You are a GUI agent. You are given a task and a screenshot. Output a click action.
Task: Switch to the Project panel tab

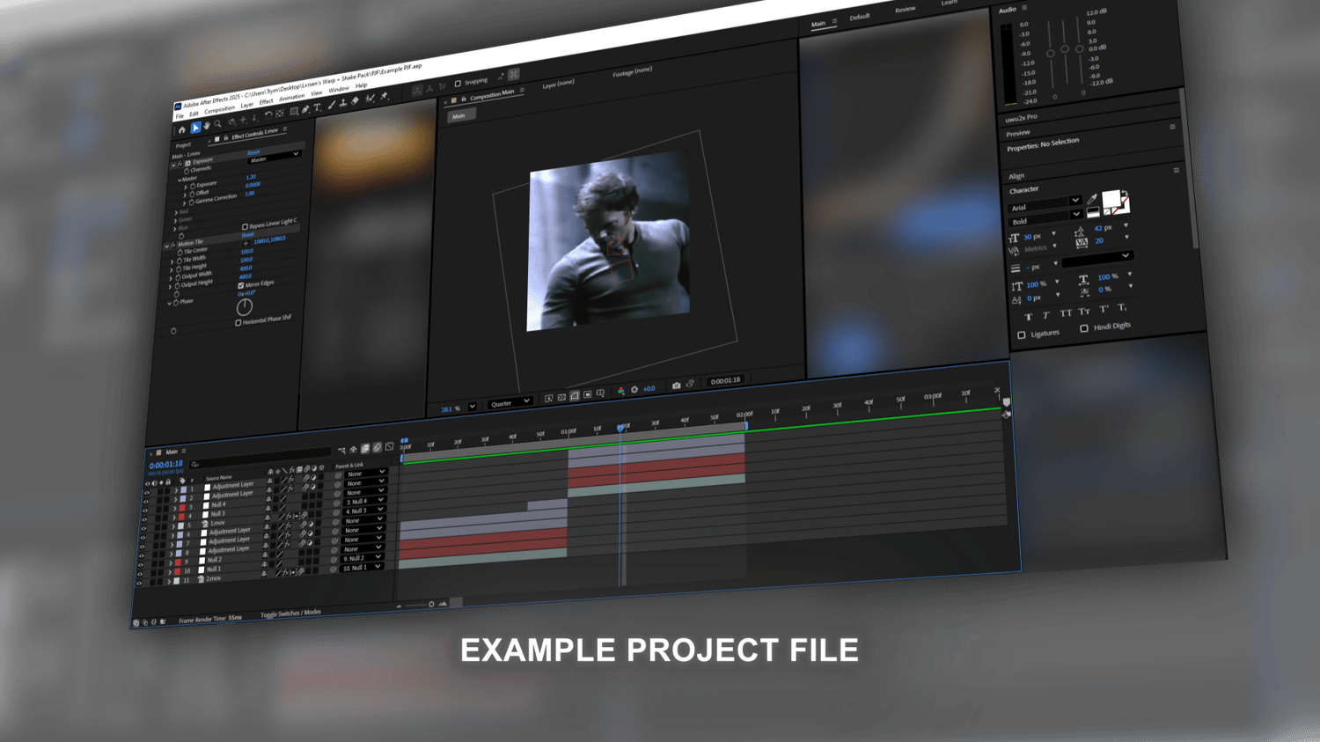[183, 145]
